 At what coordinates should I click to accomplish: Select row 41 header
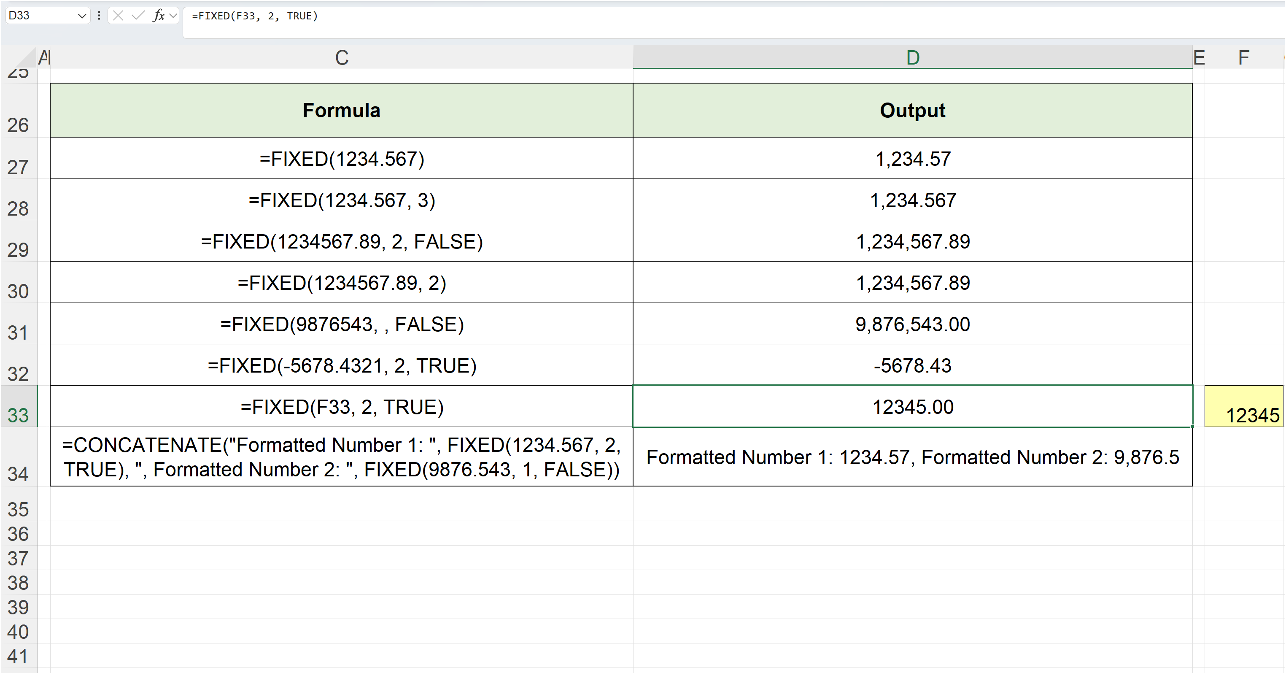click(x=19, y=656)
